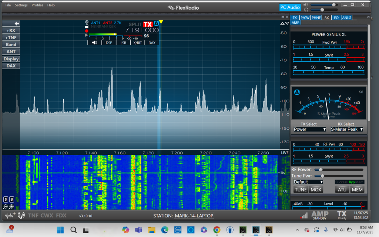379x237 pixels.
Task: Click the antenna icon in the bottom status bar
Action: (21, 215)
